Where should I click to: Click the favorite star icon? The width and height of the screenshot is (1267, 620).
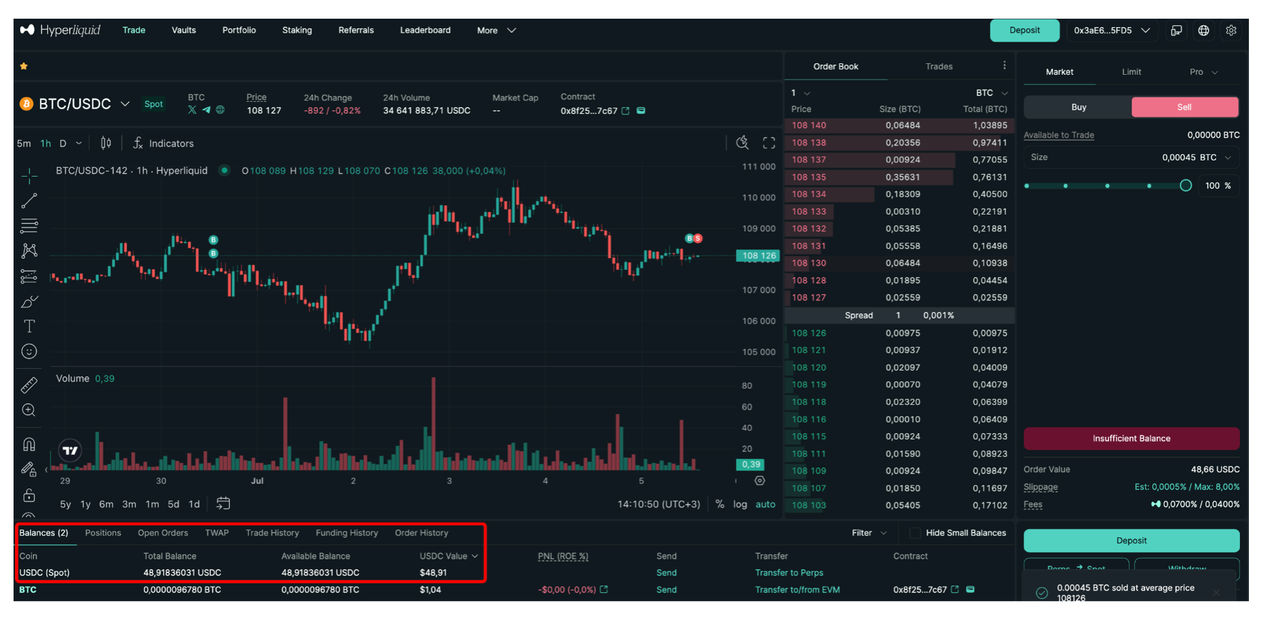point(24,66)
